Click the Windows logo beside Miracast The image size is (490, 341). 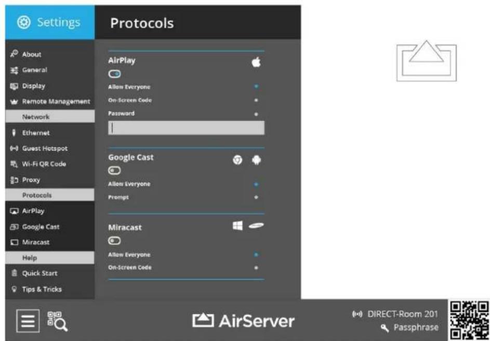click(237, 226)
